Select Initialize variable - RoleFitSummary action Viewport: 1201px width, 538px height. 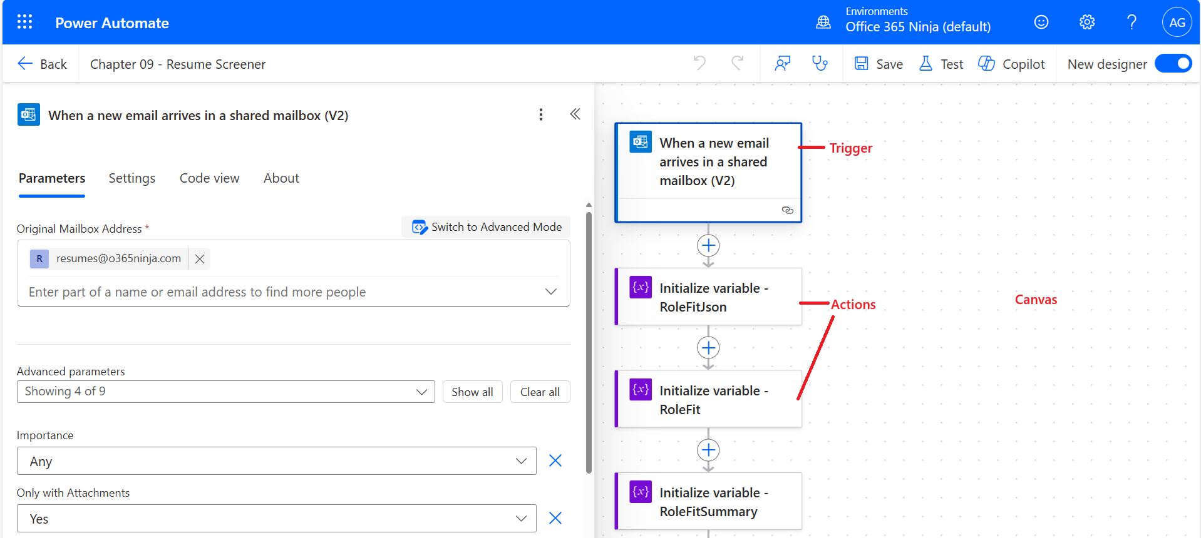click(708, 501)
